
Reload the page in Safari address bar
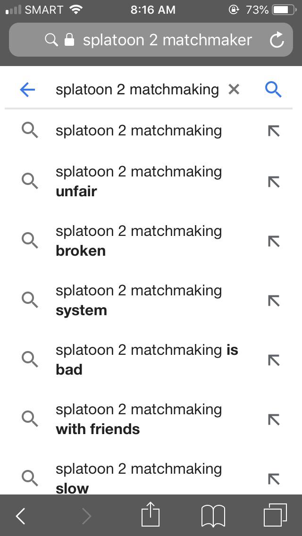coord(277,41)
